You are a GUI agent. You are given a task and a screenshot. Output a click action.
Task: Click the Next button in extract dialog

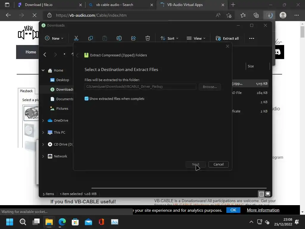pyautogui.click(x=195, y=164)
